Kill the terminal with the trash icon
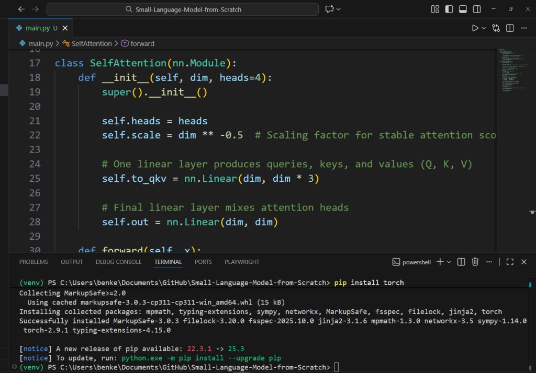This screenshot has width=536, height=373. coord(475,262)
